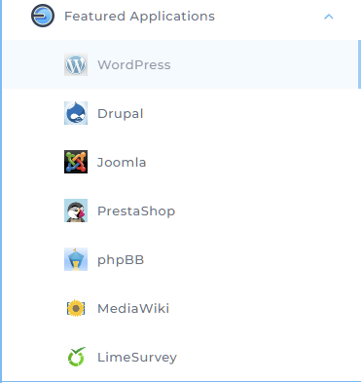Select Joomla from the list
This screenshot has width=361, height=383.
[x=122, y=162]
